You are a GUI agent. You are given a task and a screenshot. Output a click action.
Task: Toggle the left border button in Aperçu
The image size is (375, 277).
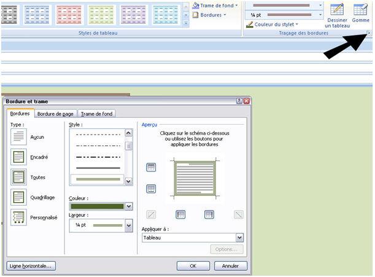tap(180, 214)
